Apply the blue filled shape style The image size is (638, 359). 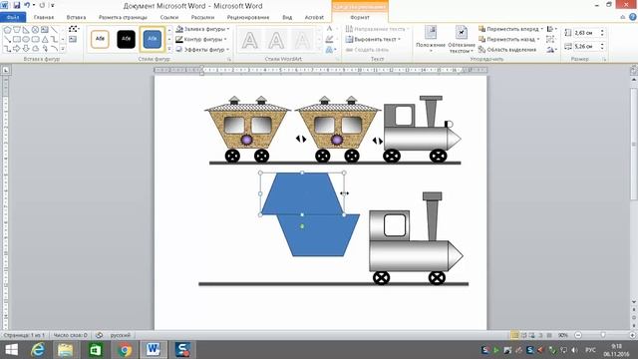coord(153,39)
